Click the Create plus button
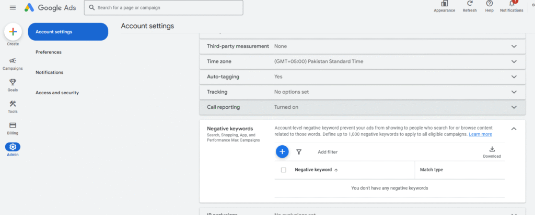Image resolution: width=535 pixels, height=215 pixels. point(13,32)
